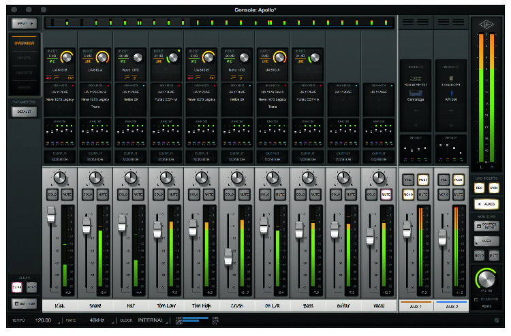This screenshot has width=511, height=336.
Task: Click the Vocal channel pan knob
Action: tap(379, 178)
